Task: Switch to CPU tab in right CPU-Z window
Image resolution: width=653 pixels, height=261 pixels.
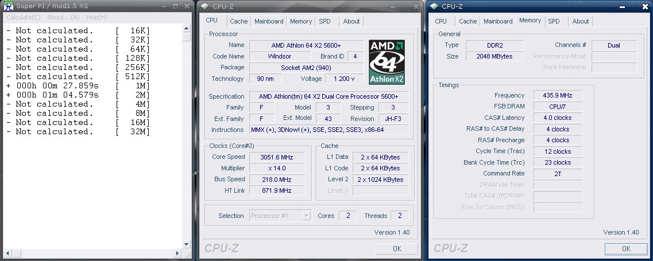Action: 441,21
